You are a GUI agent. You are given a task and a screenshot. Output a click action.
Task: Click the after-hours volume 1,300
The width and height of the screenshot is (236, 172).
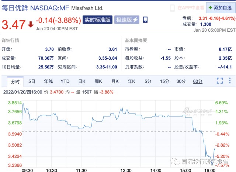pyautogui.click(x=206, y=24)
